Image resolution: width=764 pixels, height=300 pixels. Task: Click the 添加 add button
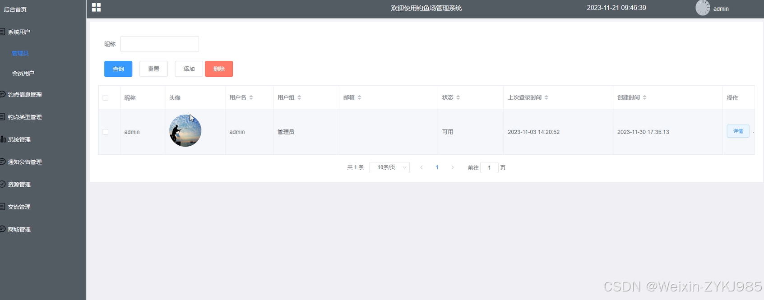[x=189, y=69]
